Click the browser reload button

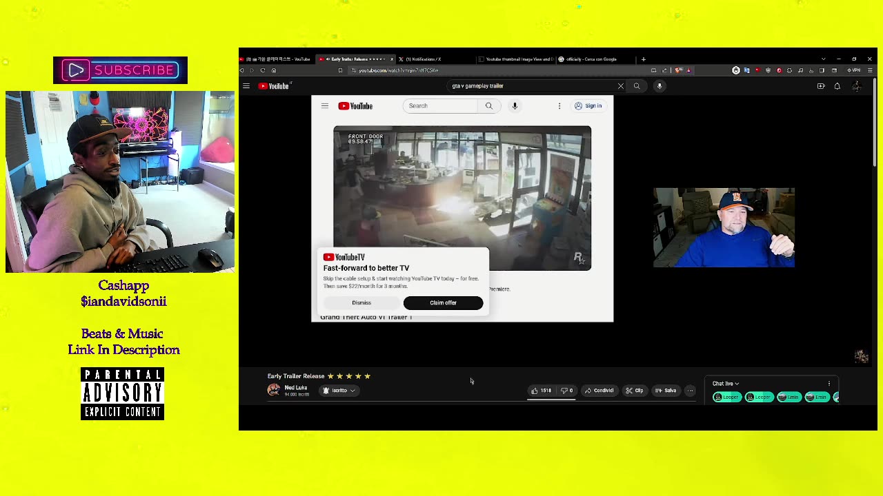point(263,70)
